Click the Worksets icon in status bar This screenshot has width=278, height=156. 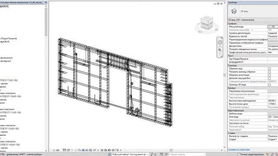point(109,154)
